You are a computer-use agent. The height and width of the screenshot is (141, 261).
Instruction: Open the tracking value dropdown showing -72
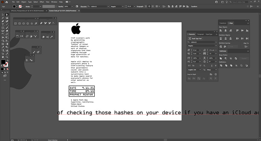[216, 54]
